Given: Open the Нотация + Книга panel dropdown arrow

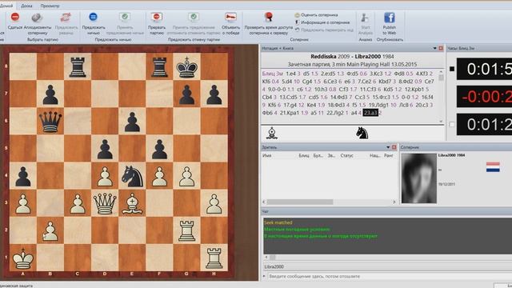Looking at the screenshot, I should 434,48.
